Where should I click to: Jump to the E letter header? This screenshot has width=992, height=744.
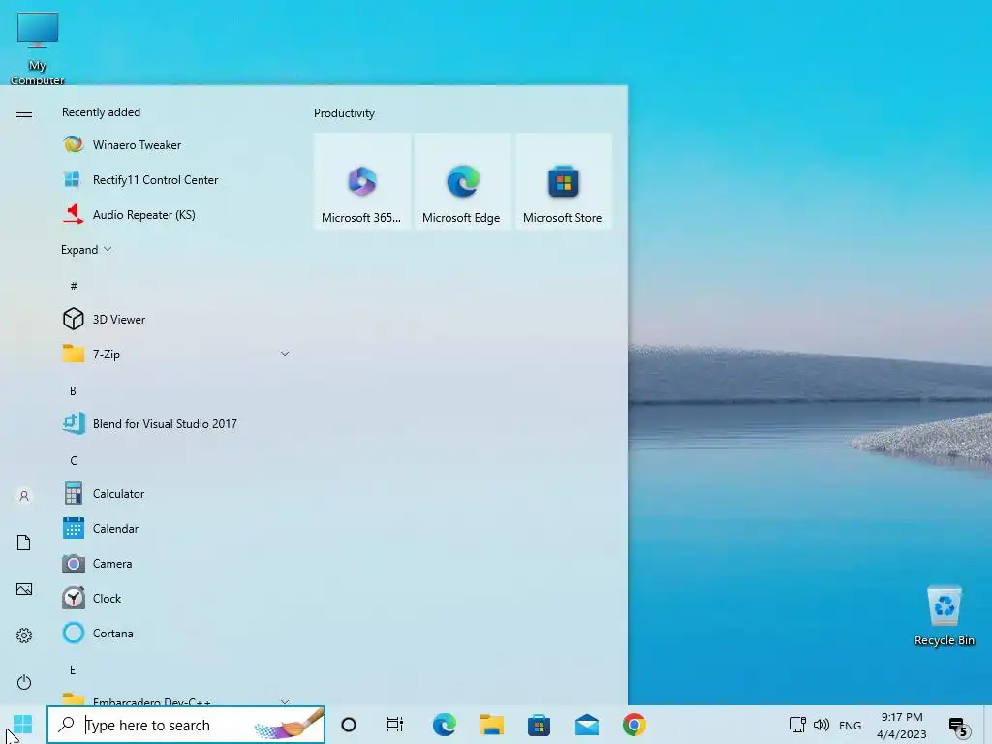pos(73,670)
